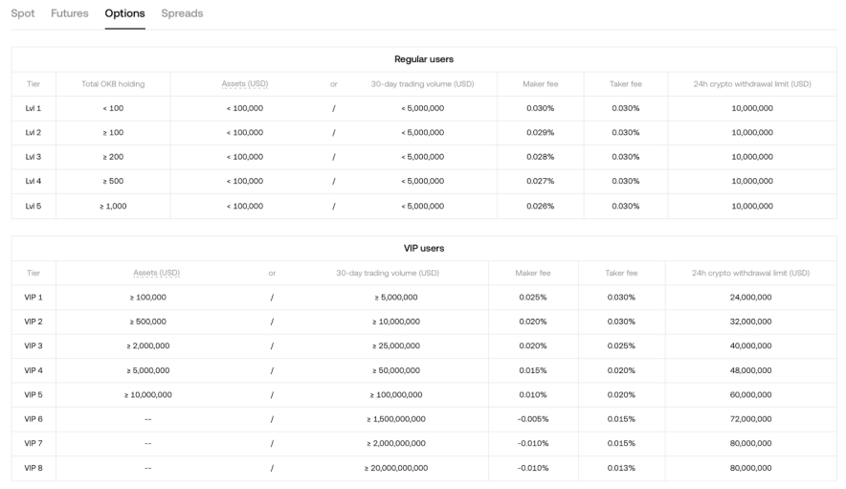846x489 pixels.
Task: Select the Options tab
Action: coord(124,13)
